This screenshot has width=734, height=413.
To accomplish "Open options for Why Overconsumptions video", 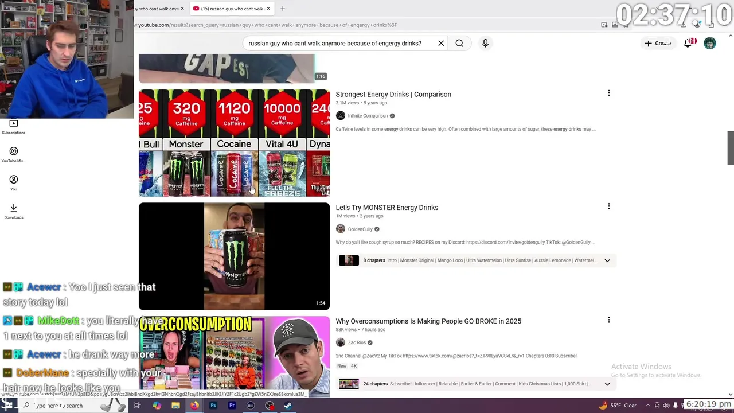I will tap(608, 320).
